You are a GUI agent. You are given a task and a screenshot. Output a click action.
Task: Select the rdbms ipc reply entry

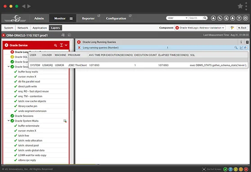click(27, 160)
